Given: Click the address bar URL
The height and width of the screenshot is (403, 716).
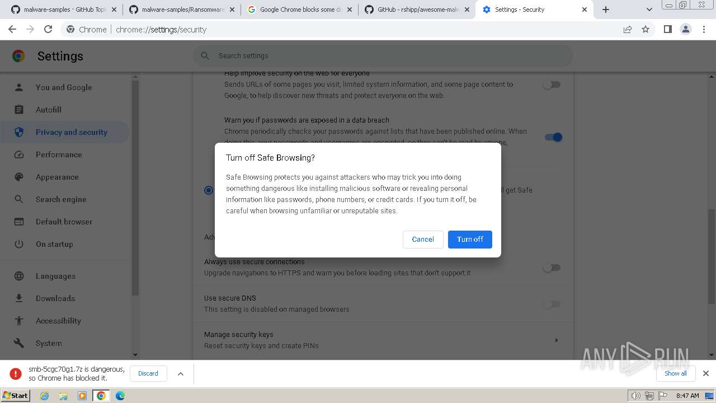Looking at the screenshot, I should click(x=161, y=30).
